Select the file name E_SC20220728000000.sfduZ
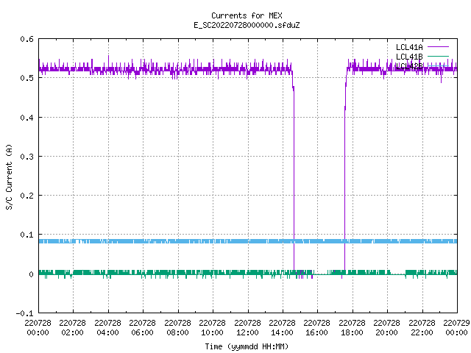Image resolution: width=471 pixels, height=353 pixels. point(247,25)
